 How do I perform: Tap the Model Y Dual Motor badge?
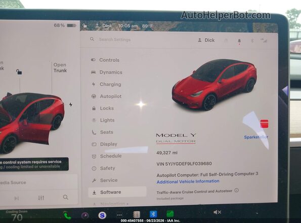tap(176, 138)
